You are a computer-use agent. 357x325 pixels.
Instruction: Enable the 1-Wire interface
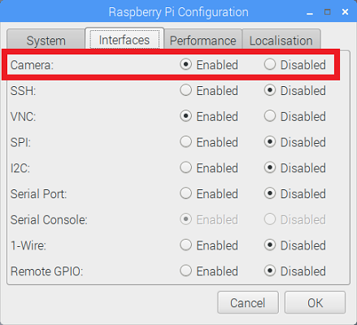185,245
